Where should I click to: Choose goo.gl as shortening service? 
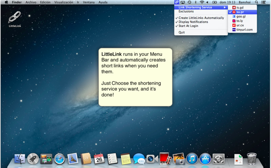[x=242, y=16]
